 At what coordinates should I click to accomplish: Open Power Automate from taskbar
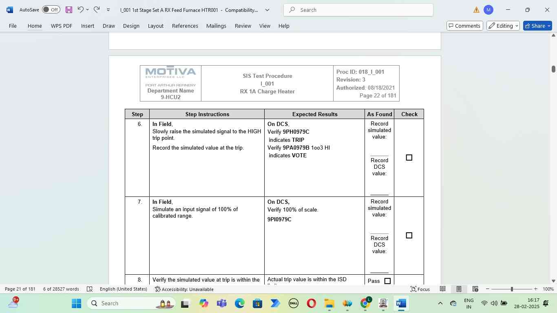point(275,303)
